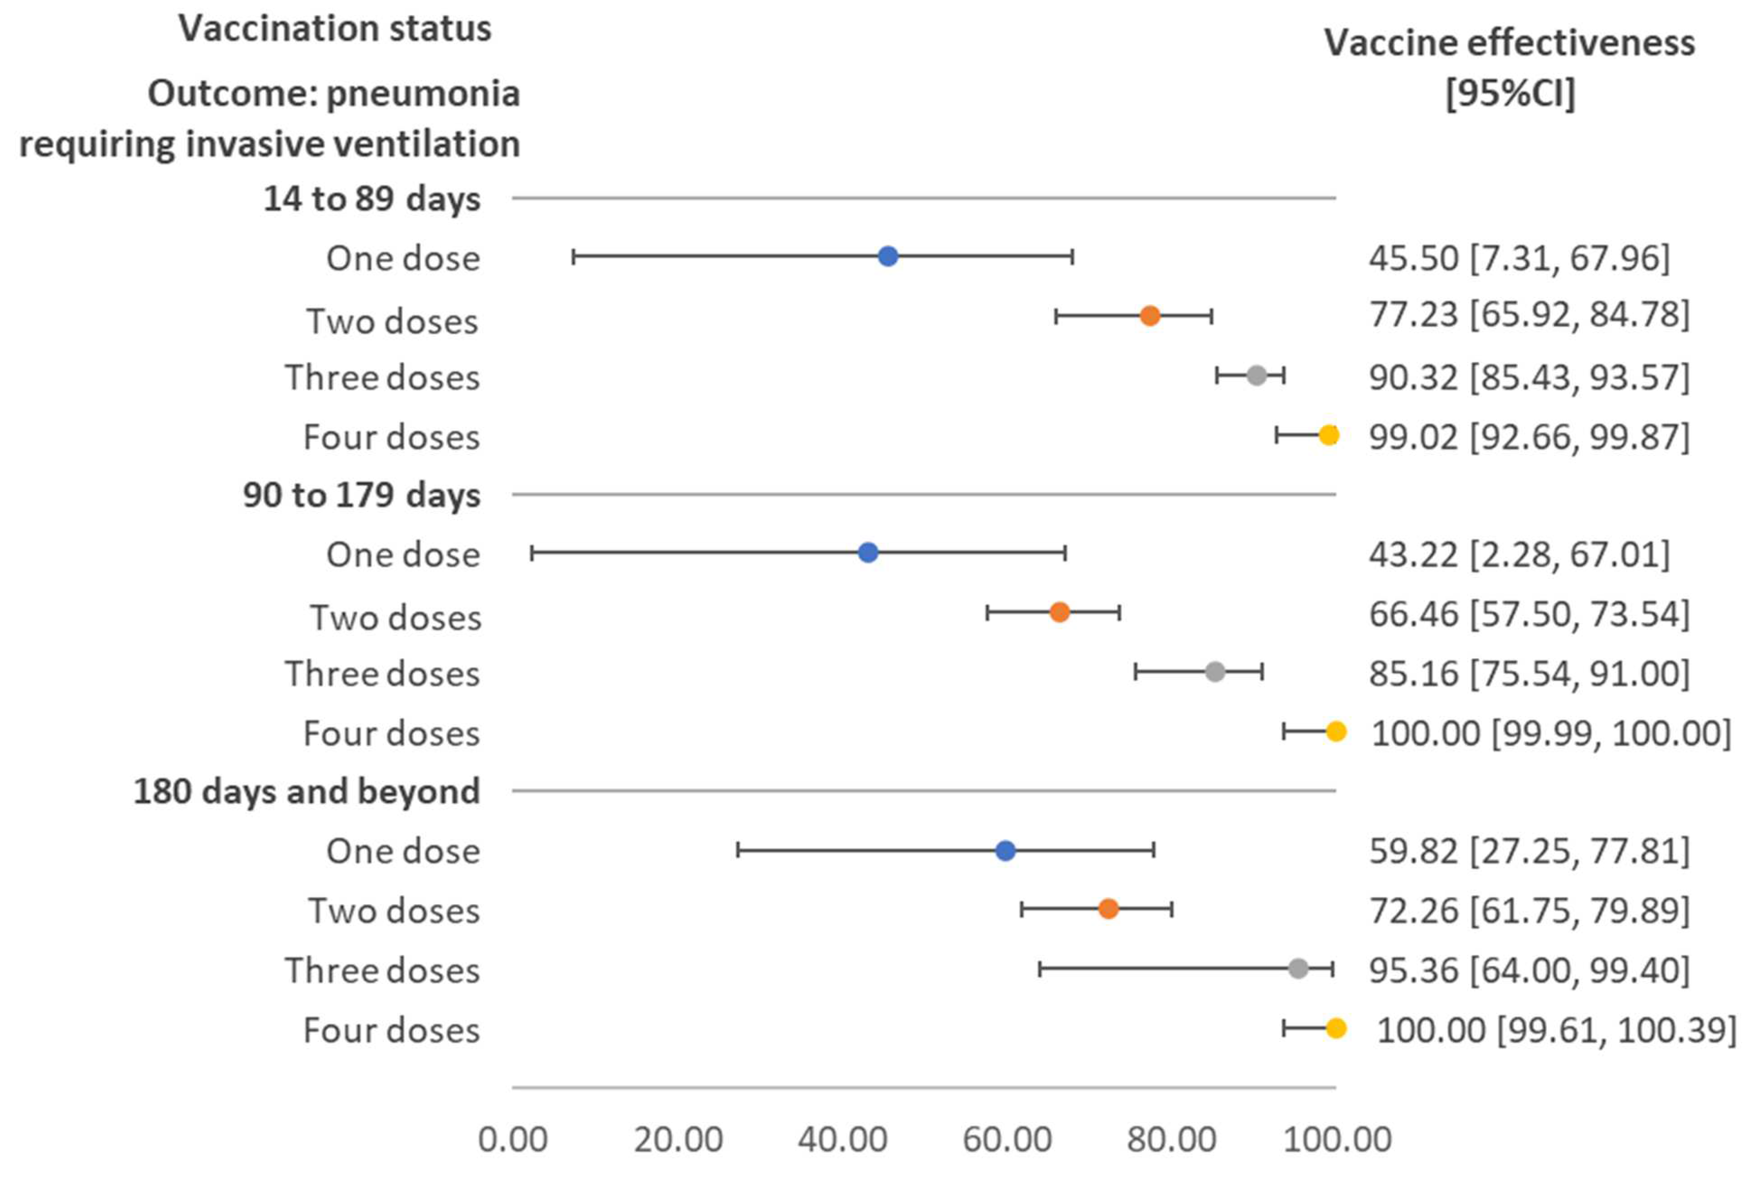The height and width of the screenshot is (1183, 1751).
Task: Click the orange Two doses marker, 14–89 days
Action: [1150, 316]
